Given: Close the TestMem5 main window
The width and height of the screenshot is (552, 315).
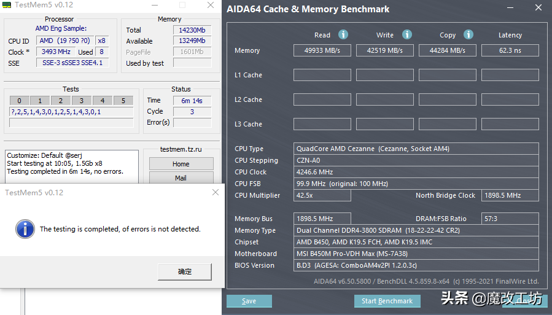Looking at the screenshot, I should (x=211, y=5).
